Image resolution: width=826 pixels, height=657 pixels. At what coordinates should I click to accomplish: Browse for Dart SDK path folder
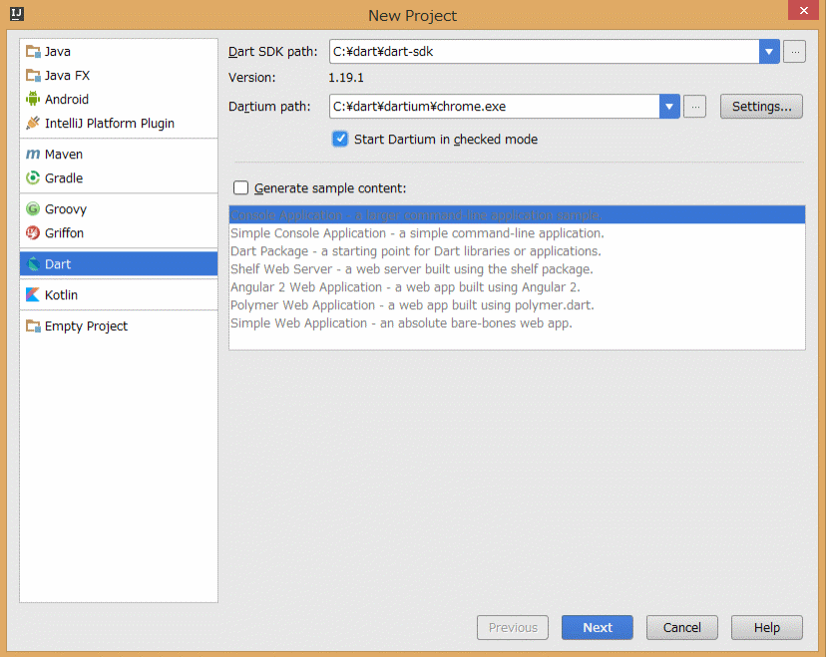click(794, 52)
